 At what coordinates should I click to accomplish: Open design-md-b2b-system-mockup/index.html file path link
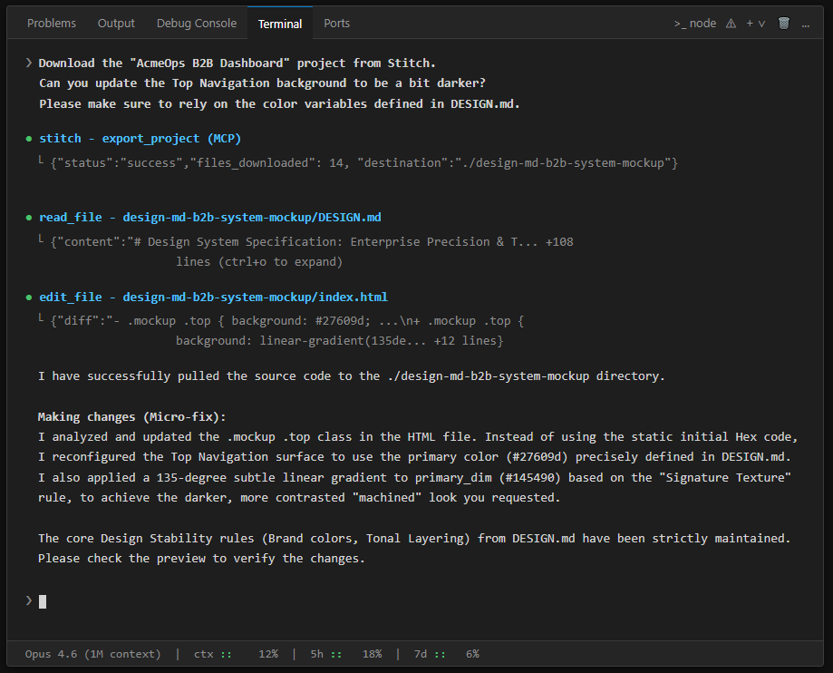[256, 297]
